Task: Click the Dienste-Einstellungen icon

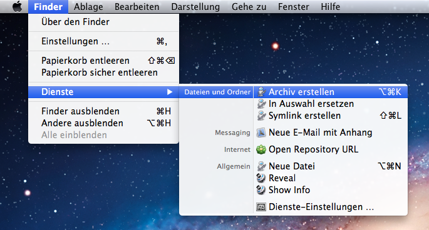Action: click(261, 207)
